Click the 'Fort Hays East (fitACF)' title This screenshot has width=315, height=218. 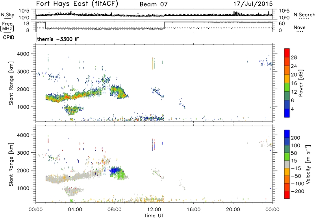77,4
